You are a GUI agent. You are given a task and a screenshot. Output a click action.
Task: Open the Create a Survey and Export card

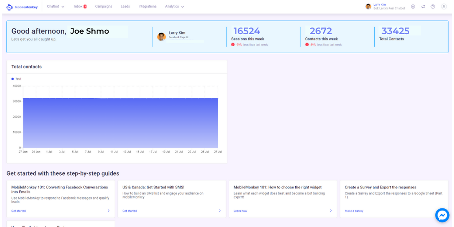394,199
